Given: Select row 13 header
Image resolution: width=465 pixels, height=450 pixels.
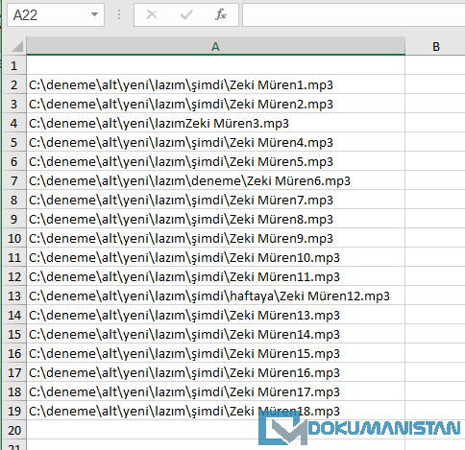Looking at the screenshot, I should point(14,296).
